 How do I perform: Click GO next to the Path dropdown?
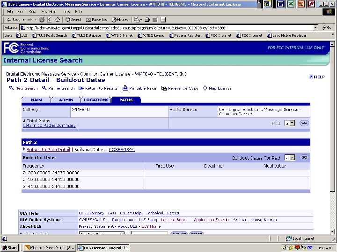pyautogui.click(x=304, y=123)
